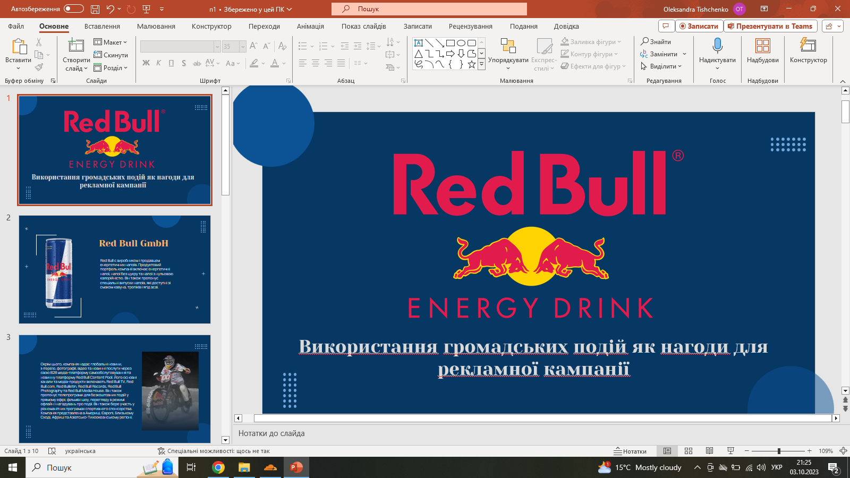This screenshot has width=850, height=478.
Task: Toggle bold formatting (Ж)
Action: coord(146,63)
